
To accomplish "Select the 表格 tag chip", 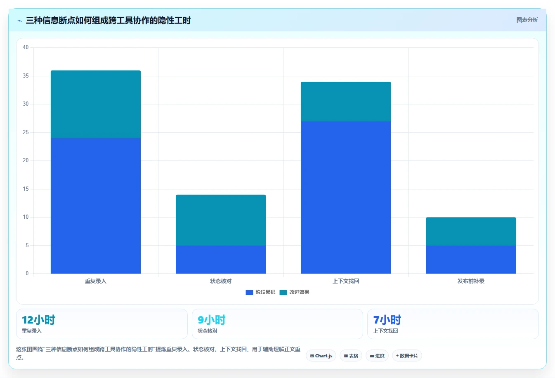I will tap(351, 356).
